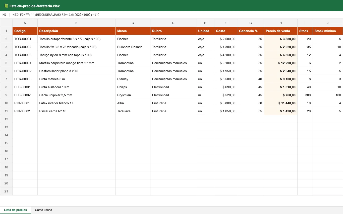
Task: Click the select-all corner box
Action: coord(6,23)
